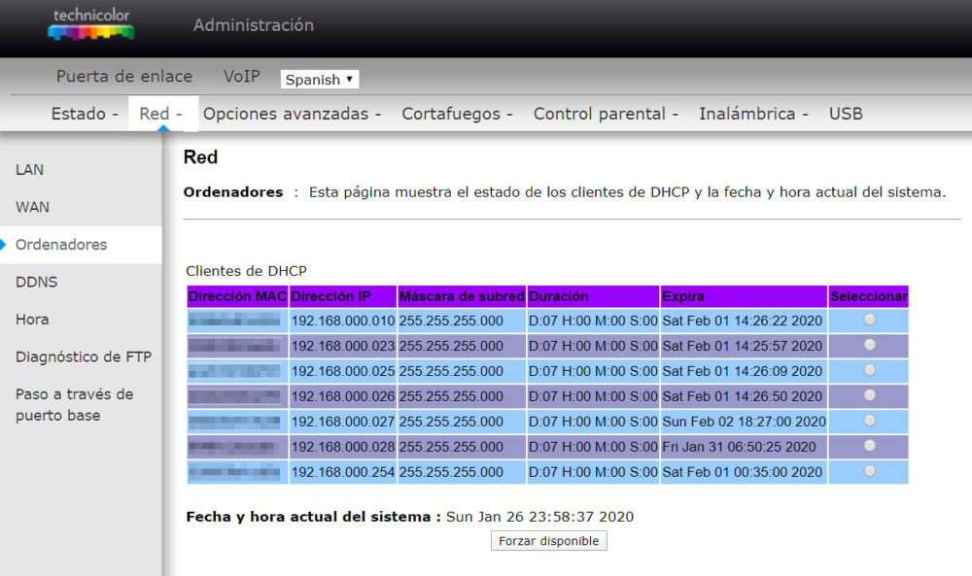Screen dimensions: 972x576
Task: Expand the Opciones avanzadas menu
Action: pyautogui.click(x=290, y=114)
